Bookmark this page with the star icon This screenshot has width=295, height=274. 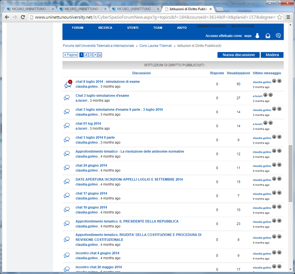click(280, 17)
